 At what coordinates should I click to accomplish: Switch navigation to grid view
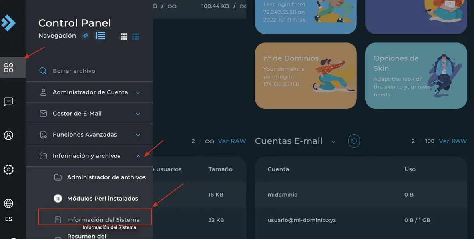[124, 36]
